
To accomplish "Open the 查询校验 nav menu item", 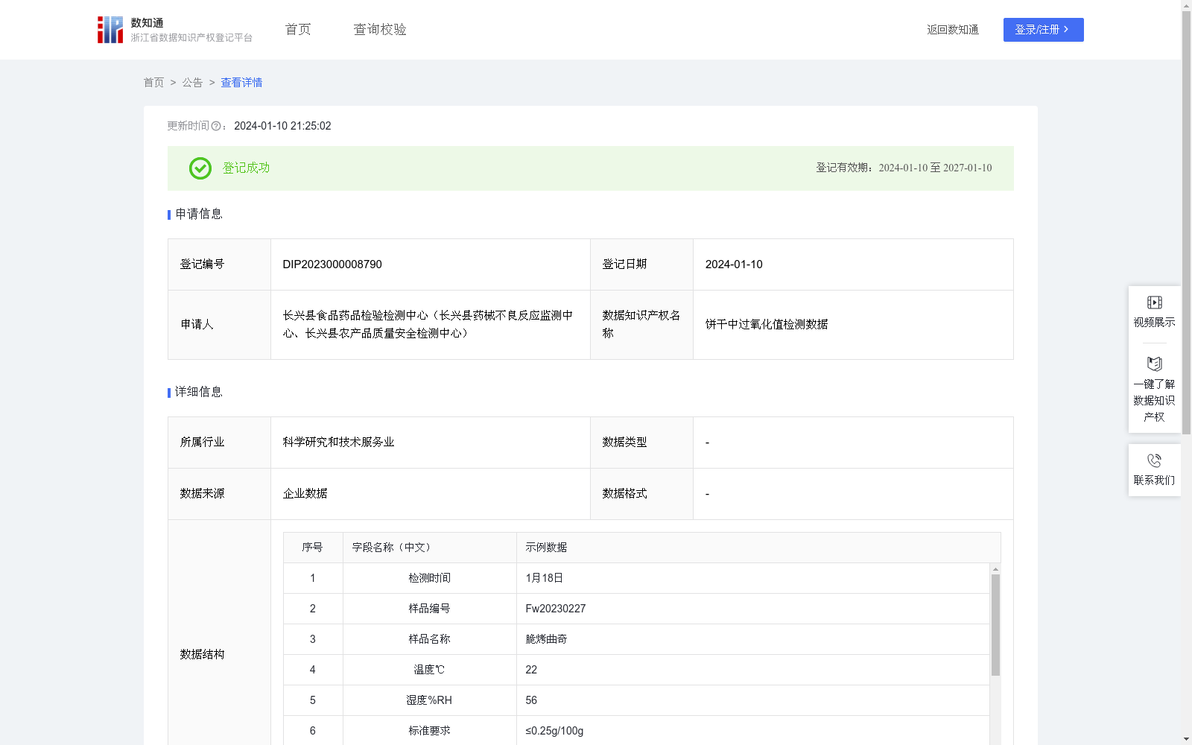I will click(x=380, y=30).
